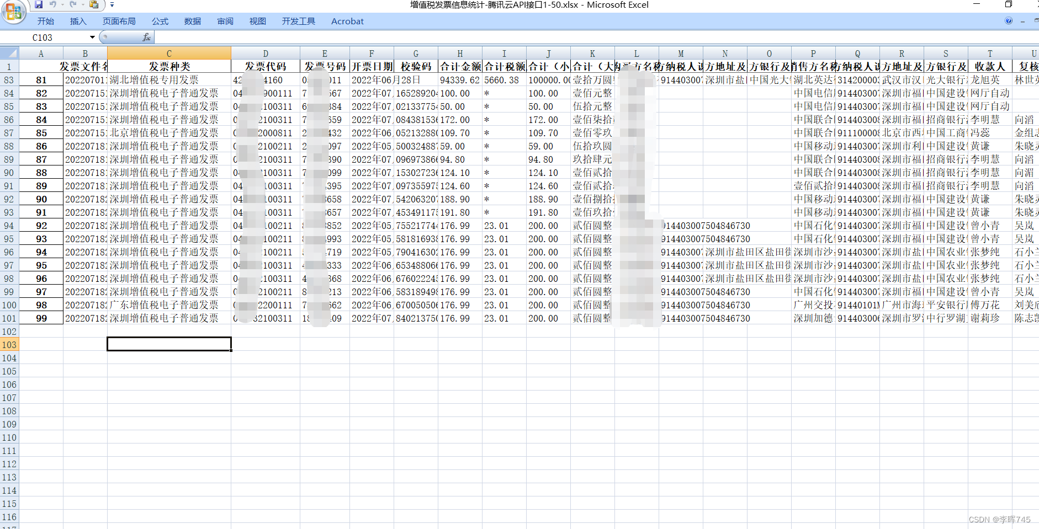
Task: Switch to the 页面布局 tab
Action: (119, 22)
